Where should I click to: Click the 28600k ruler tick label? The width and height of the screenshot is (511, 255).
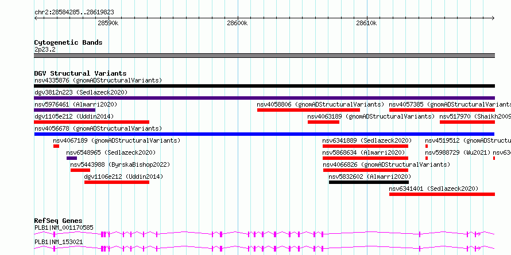point(238,23)
